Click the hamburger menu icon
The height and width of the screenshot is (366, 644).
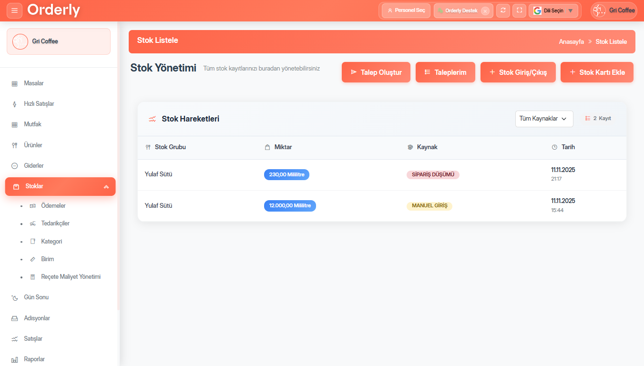tap(14, 10)
